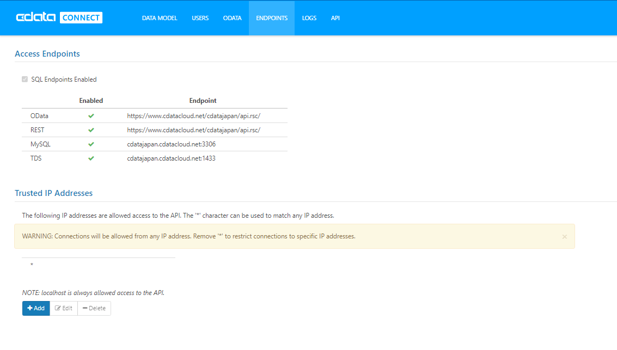Click the green checkmark for MySQL endpoint
This screenshot has width=617, height=350.
[x=91, y=144]
